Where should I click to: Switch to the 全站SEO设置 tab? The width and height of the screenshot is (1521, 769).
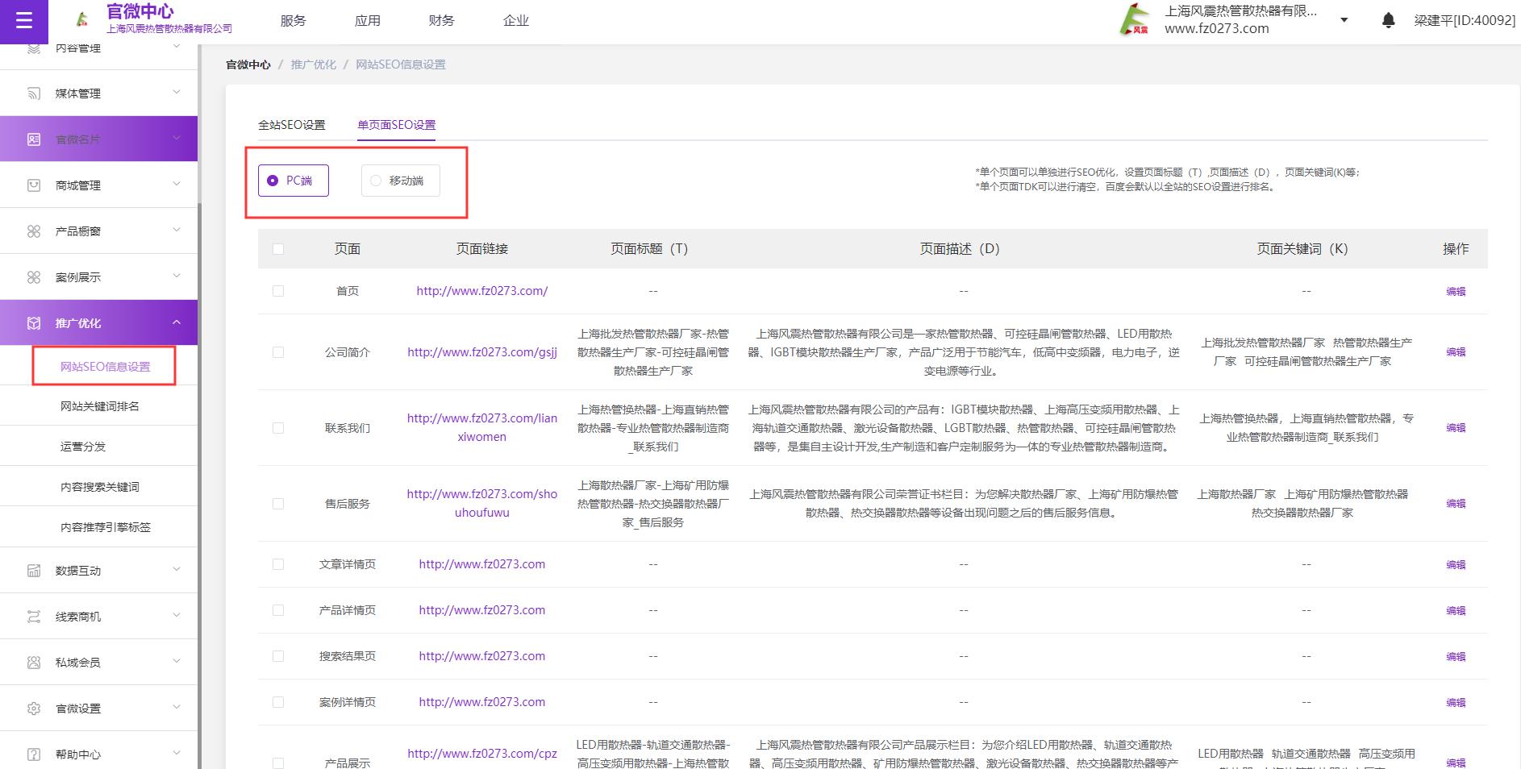pos(292,125)
